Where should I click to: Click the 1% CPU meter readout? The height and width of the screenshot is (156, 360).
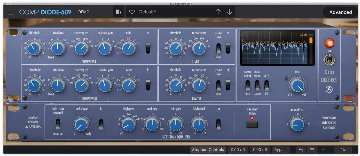[x=343, y=150]
